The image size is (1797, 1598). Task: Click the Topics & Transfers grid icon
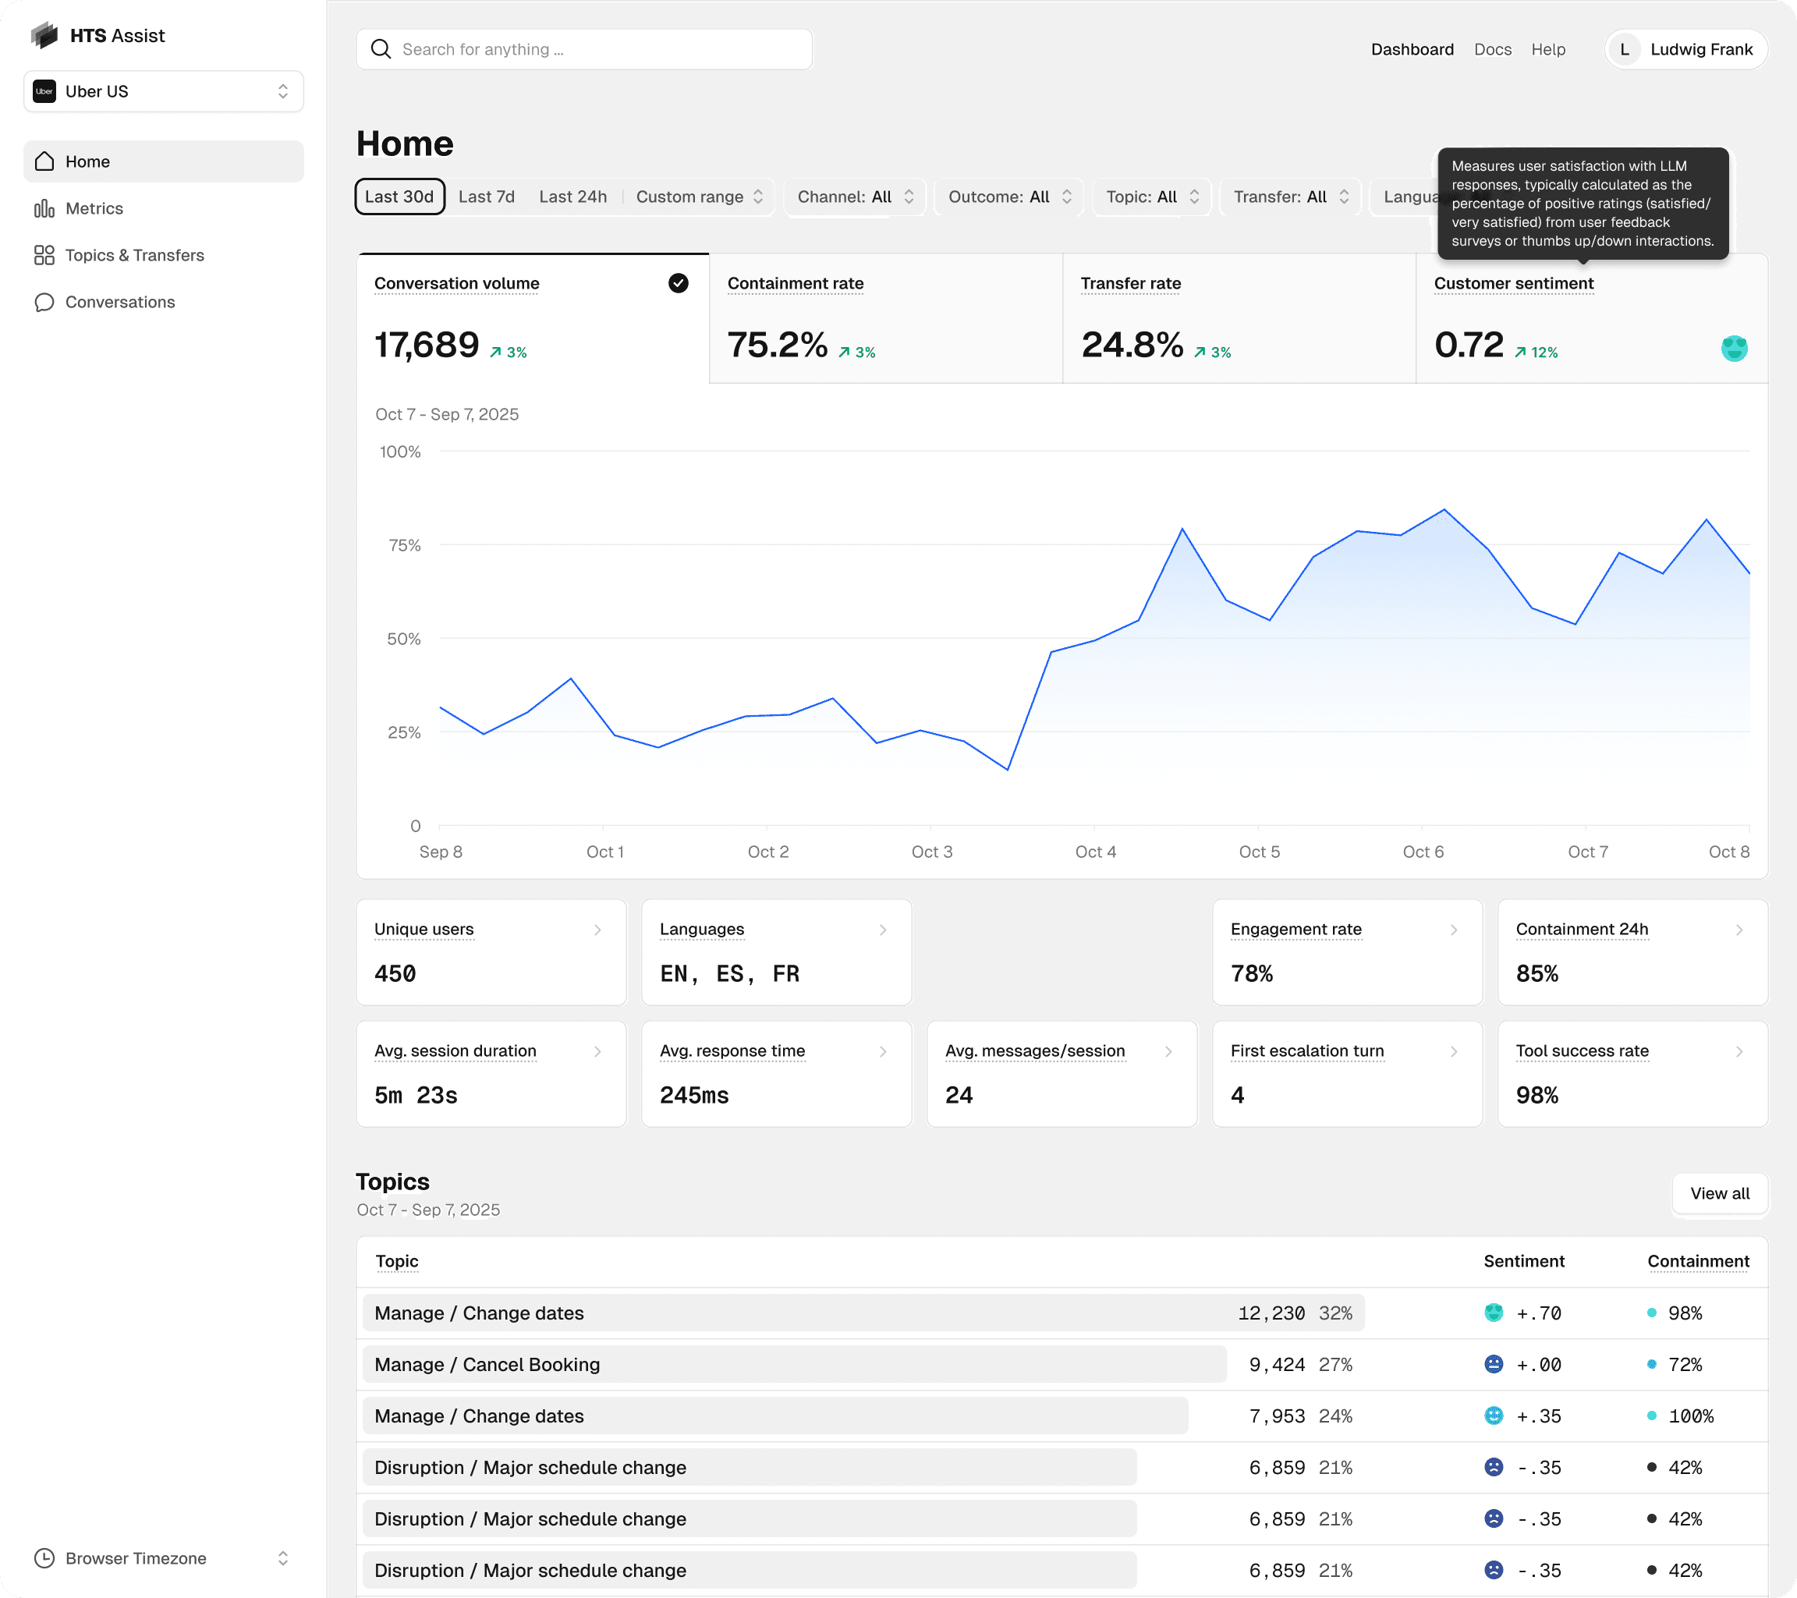(44, 255)
